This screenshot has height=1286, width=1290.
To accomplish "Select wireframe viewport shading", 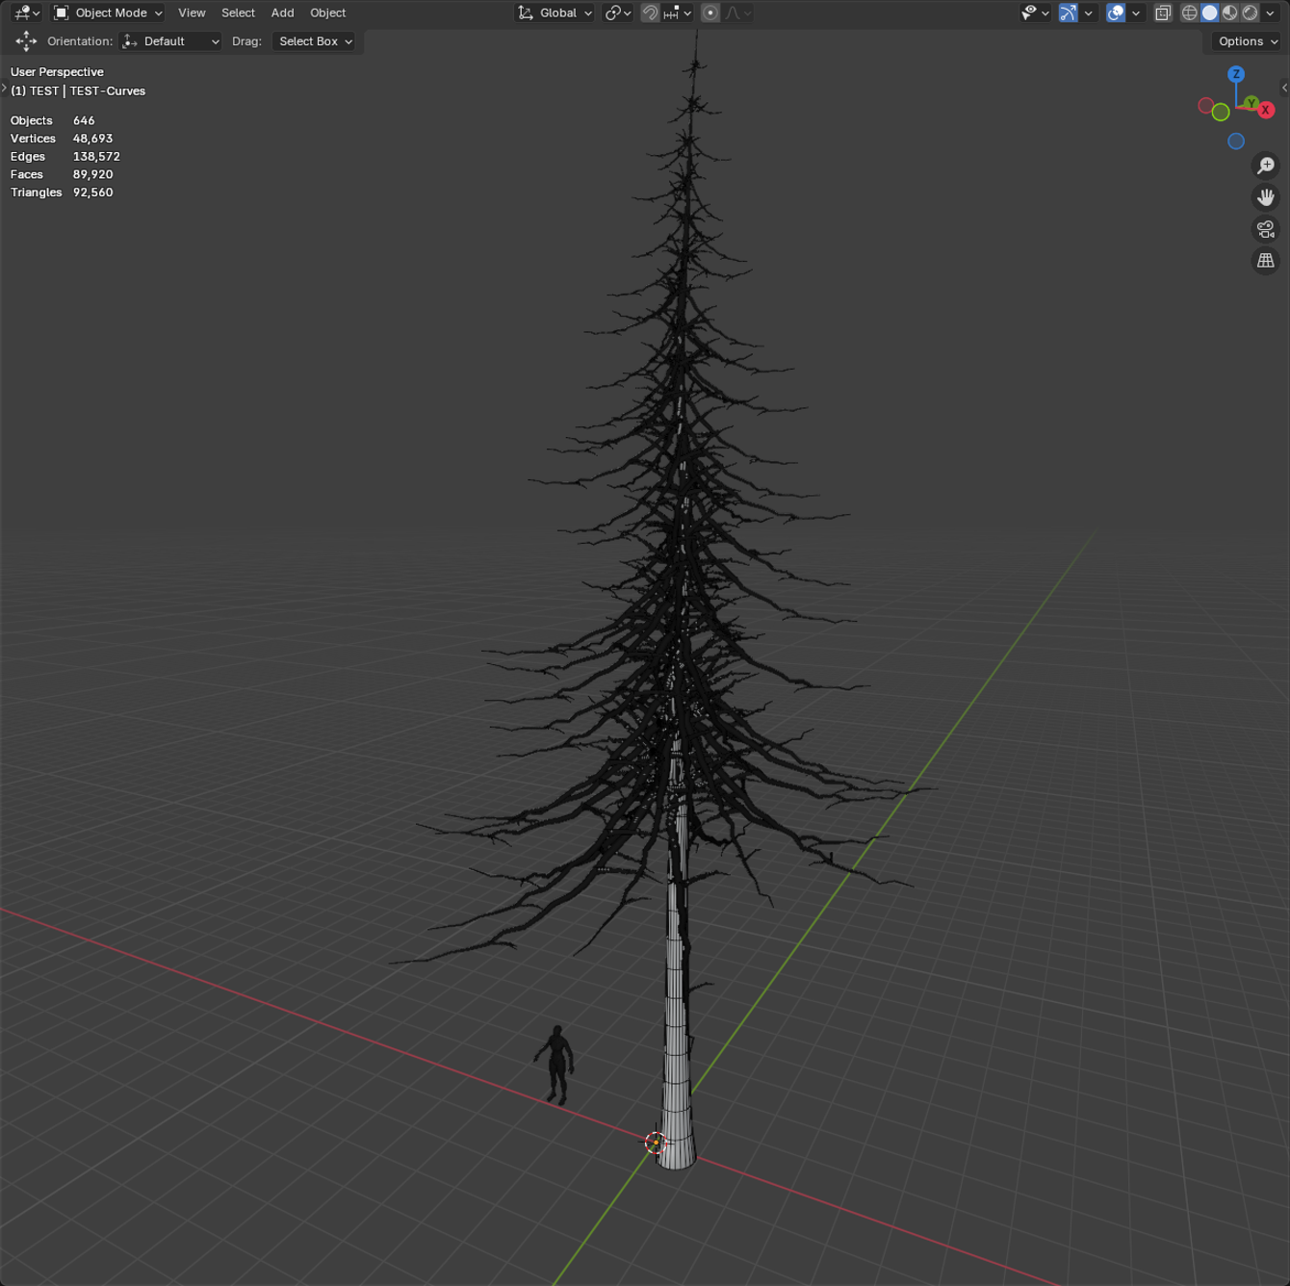I will [x=1190, y=13].
